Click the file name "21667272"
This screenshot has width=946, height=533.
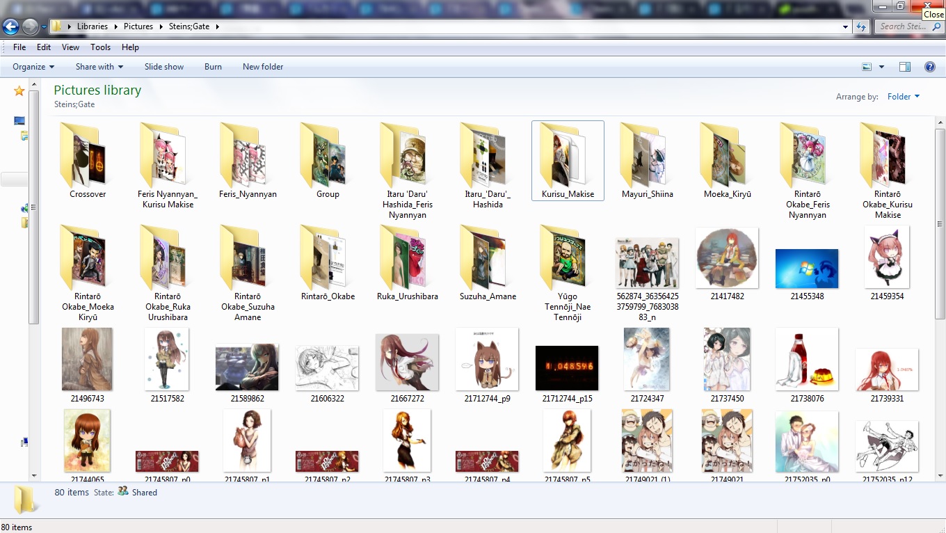(x=407, y=399)
